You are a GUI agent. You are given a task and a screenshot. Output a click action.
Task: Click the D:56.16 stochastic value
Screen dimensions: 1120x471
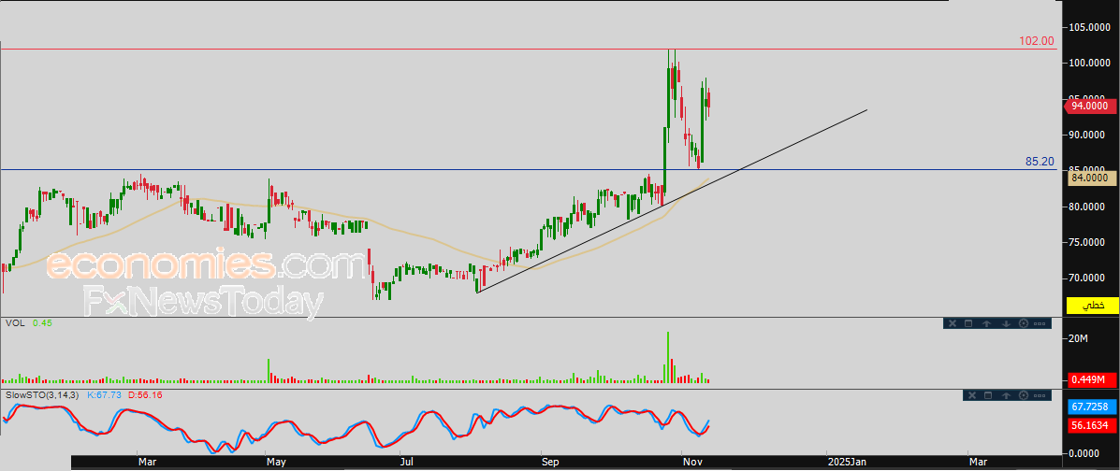145,394
